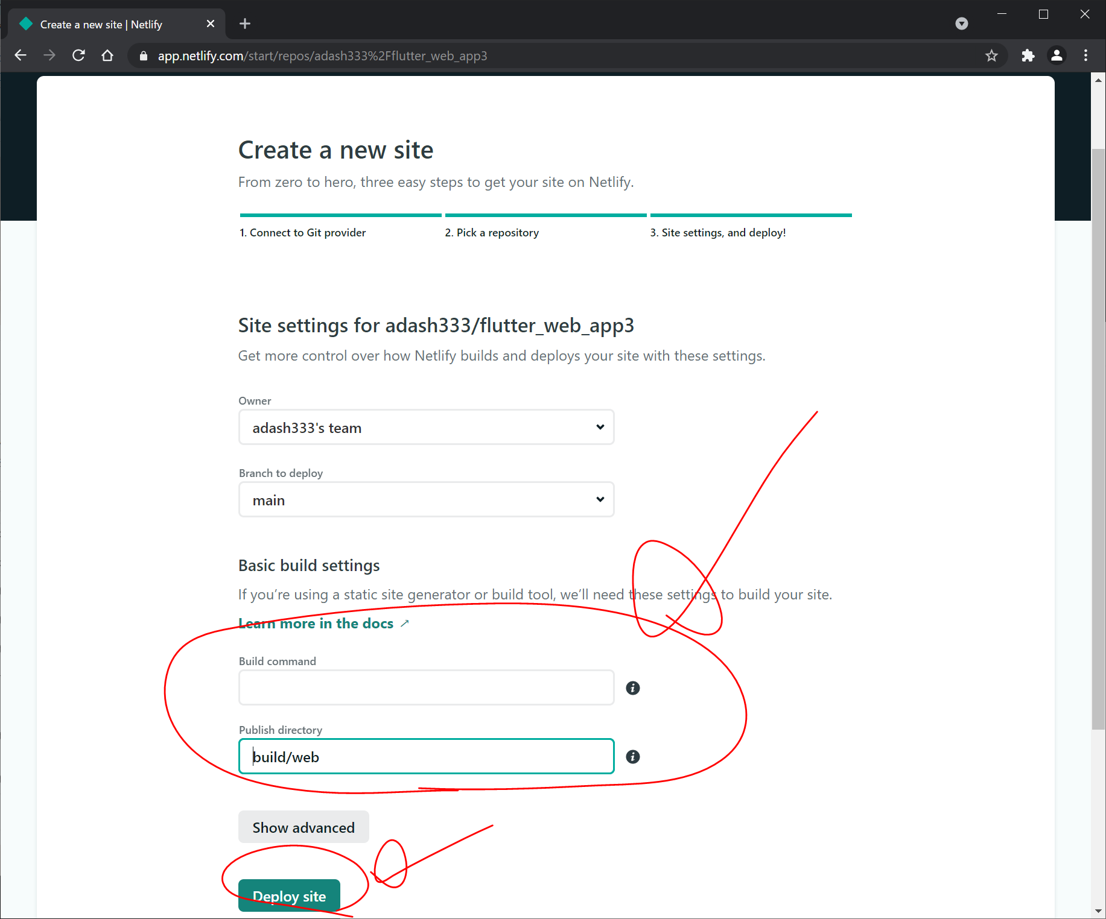Screen dimensions: 1106x919
Task: Show info for Build command field
Action: tap(632, 688)
